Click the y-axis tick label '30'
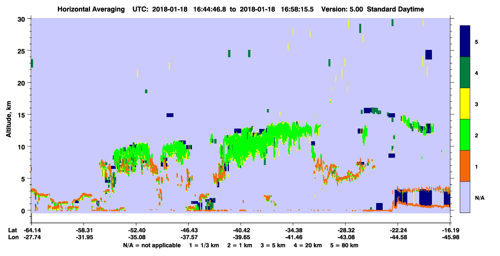Viewport: 500px width, 256px height. (x=22, y=19)
